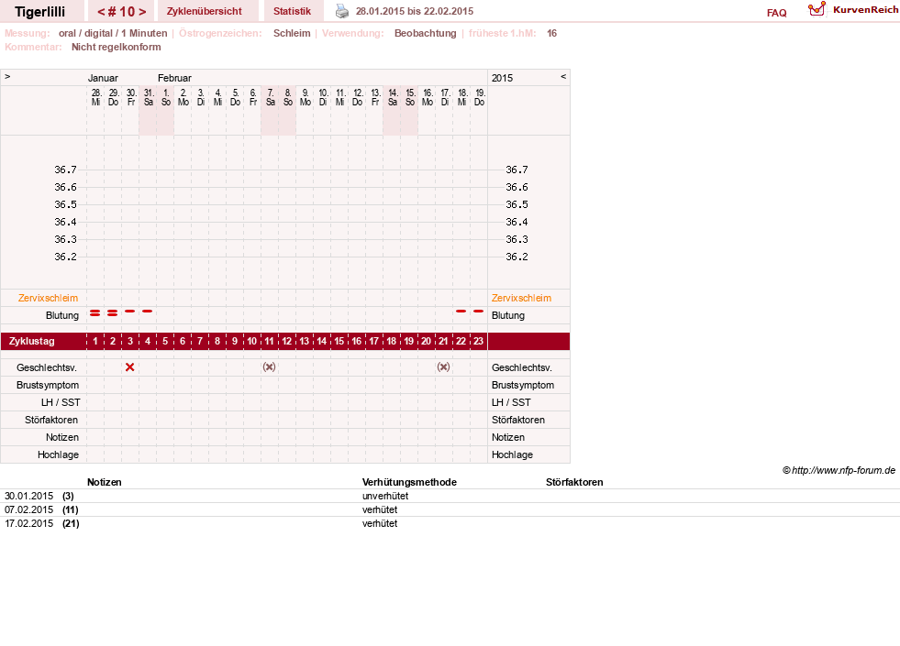This screenshot has width=900, height=646.
Task: Select cycle day 16 in the Zyklustag bar
Action: pyautogui.click(x=357, y=341)
